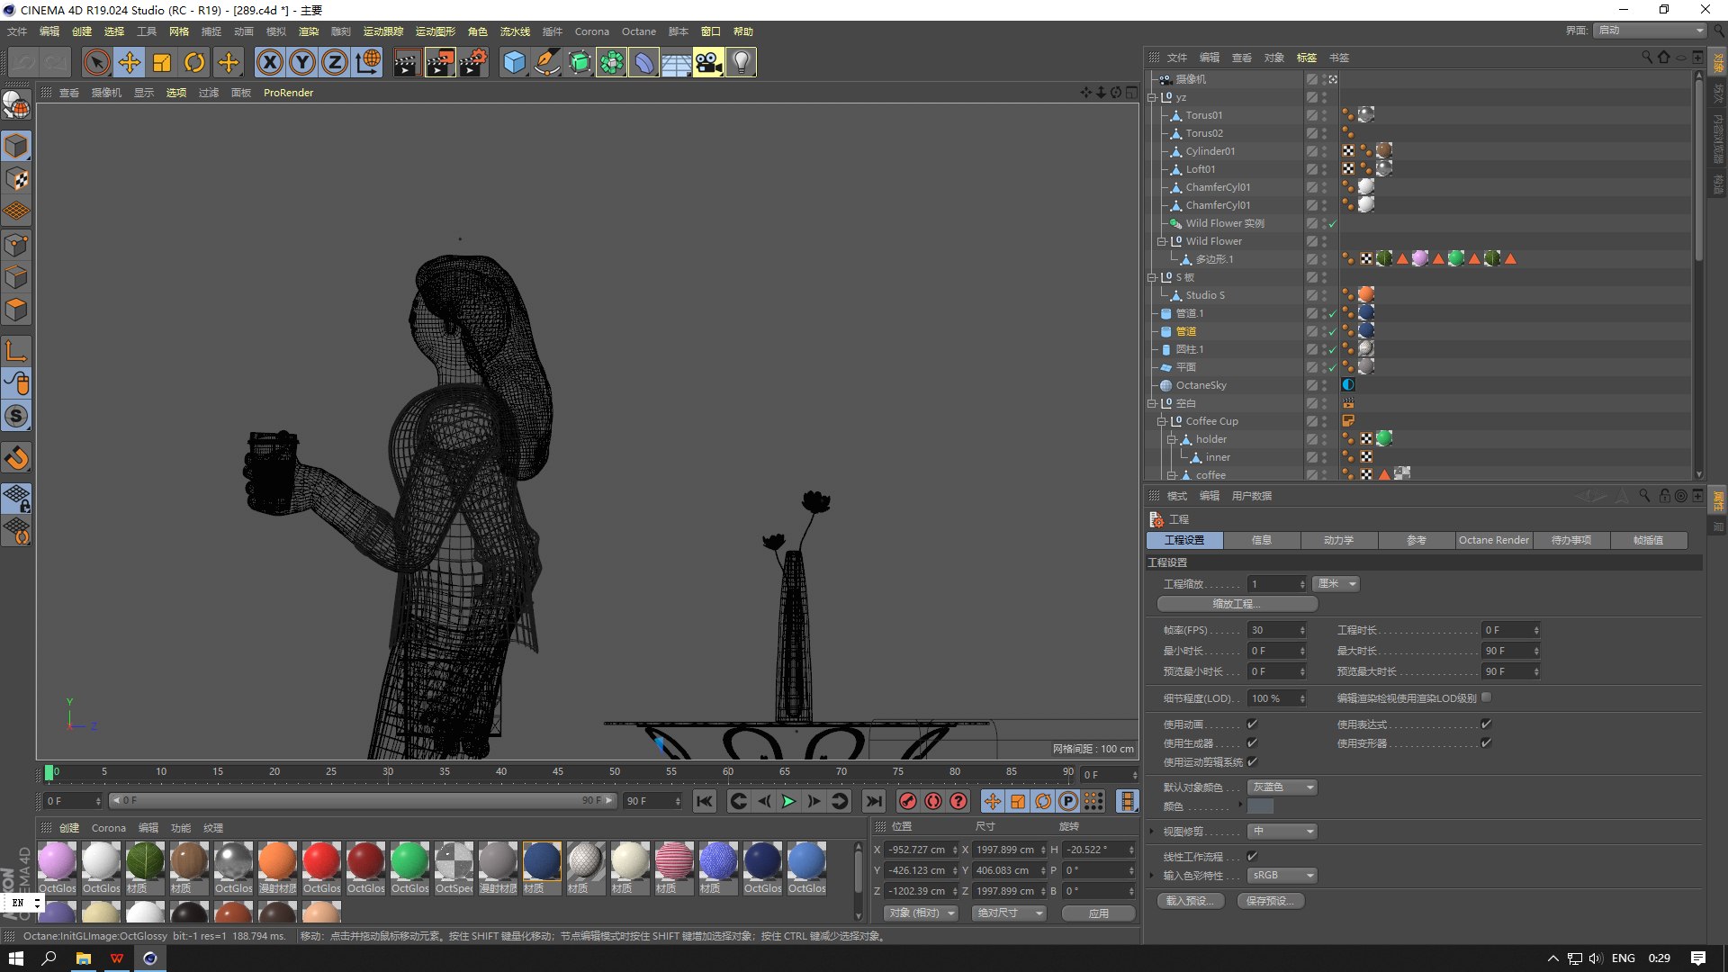The height and width of the screenshot is (972, 1728).
Task: Open the view clipping dropdown
Action: [x=1282, y=831]
